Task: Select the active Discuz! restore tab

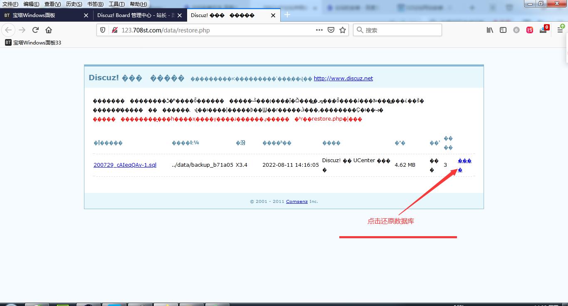Action: pos(233,15)
